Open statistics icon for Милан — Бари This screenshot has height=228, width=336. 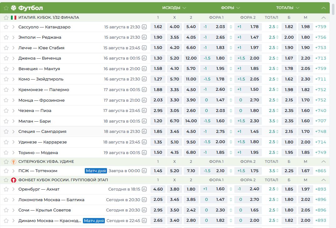144,121
